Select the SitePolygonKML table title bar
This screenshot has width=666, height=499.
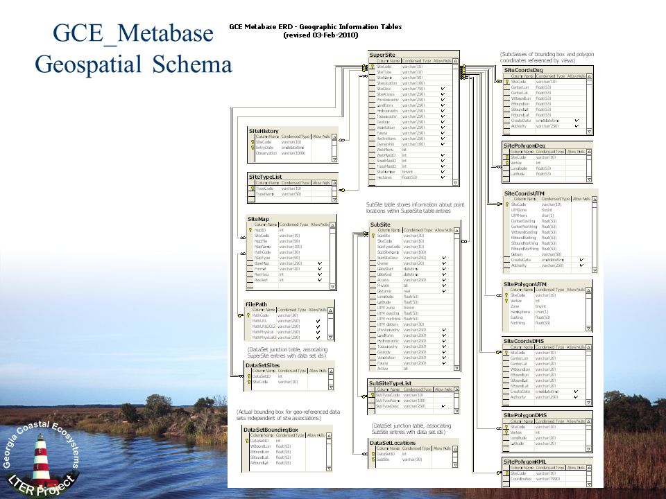(547, 462)
